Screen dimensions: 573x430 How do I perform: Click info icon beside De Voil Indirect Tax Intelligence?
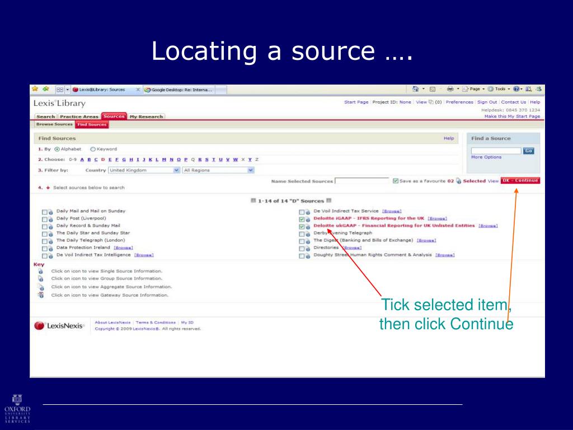coord(51,256)
